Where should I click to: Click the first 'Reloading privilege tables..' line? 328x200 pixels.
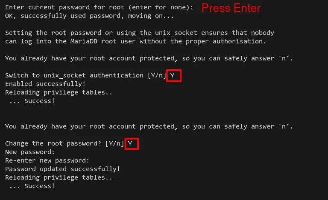[x=59, y=92]
